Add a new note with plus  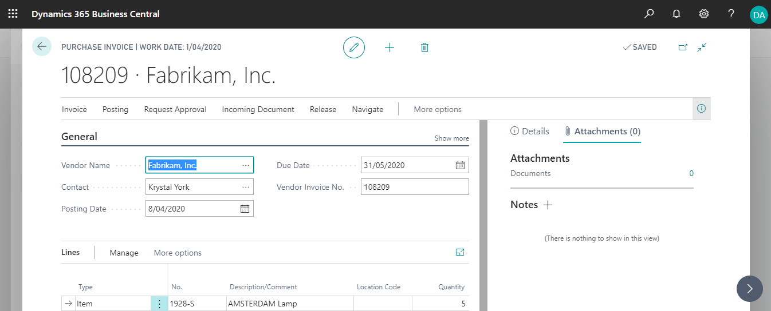coord(548,205)
